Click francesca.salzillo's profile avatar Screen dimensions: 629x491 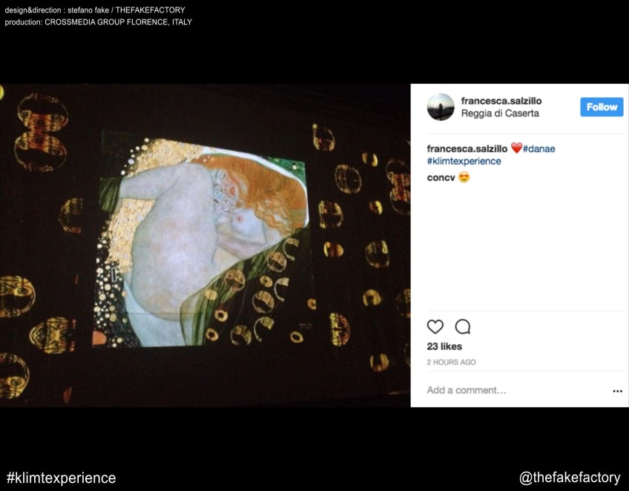pos(441,107)
